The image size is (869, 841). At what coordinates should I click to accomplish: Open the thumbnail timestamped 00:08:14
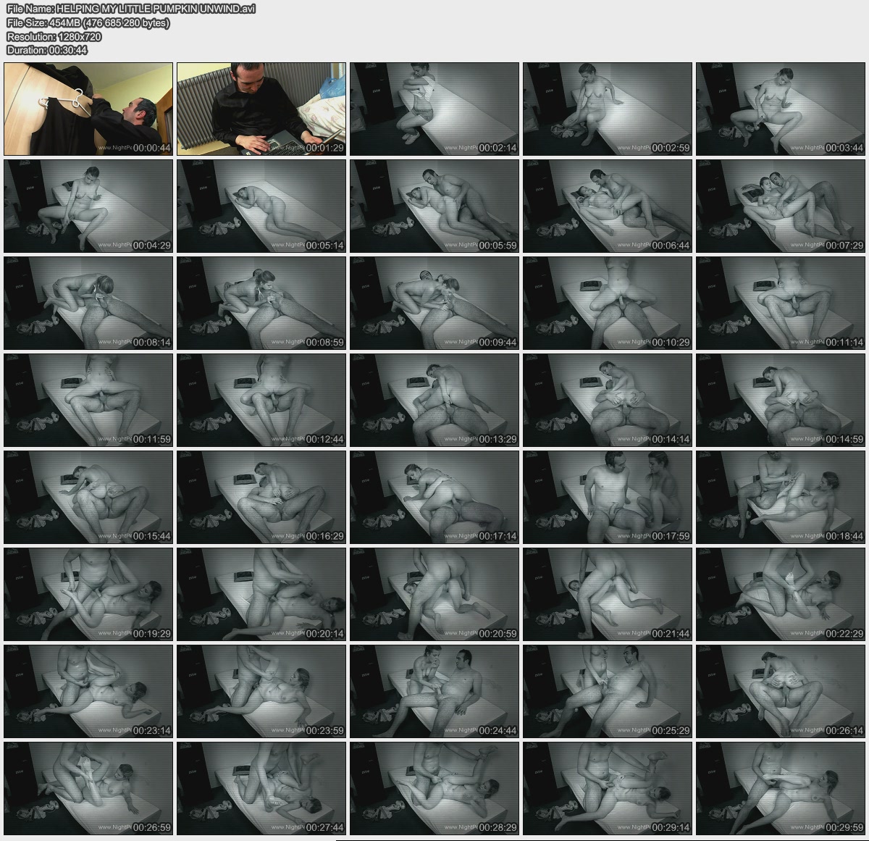[x=88, y=303]
